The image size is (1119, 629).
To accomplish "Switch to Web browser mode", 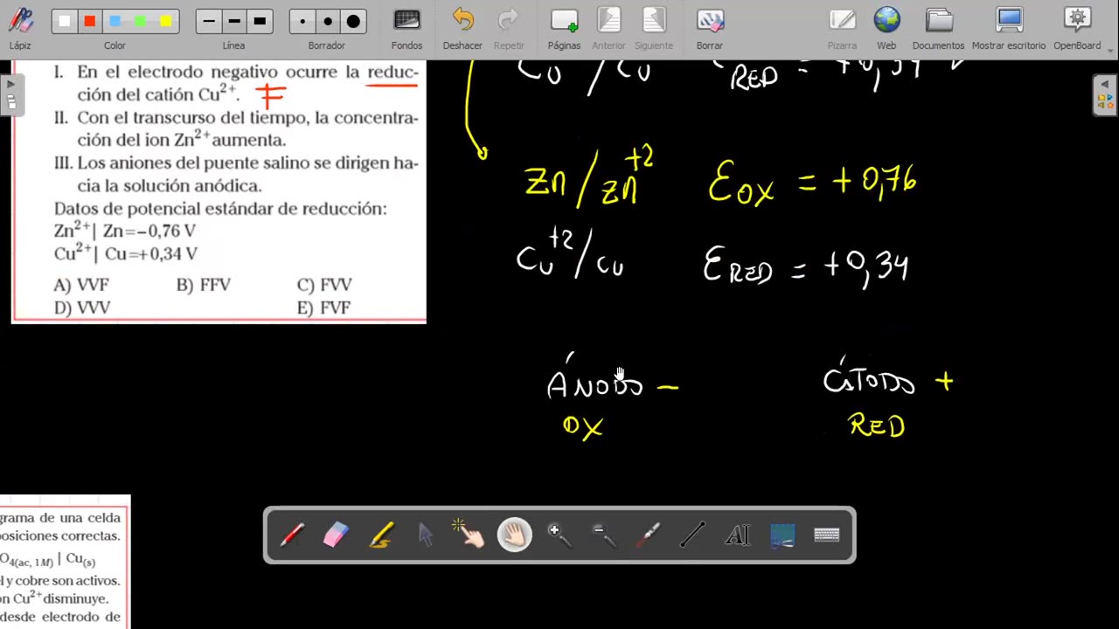I will tap(886, 28).
